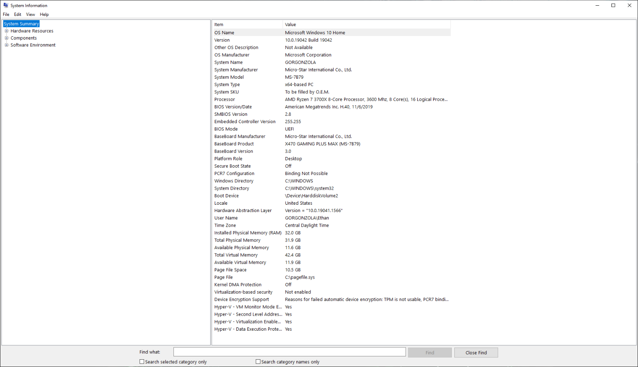638x367 pixels.
Task: Select the OS Manufacturer row
Action: [x=331, y=55]
